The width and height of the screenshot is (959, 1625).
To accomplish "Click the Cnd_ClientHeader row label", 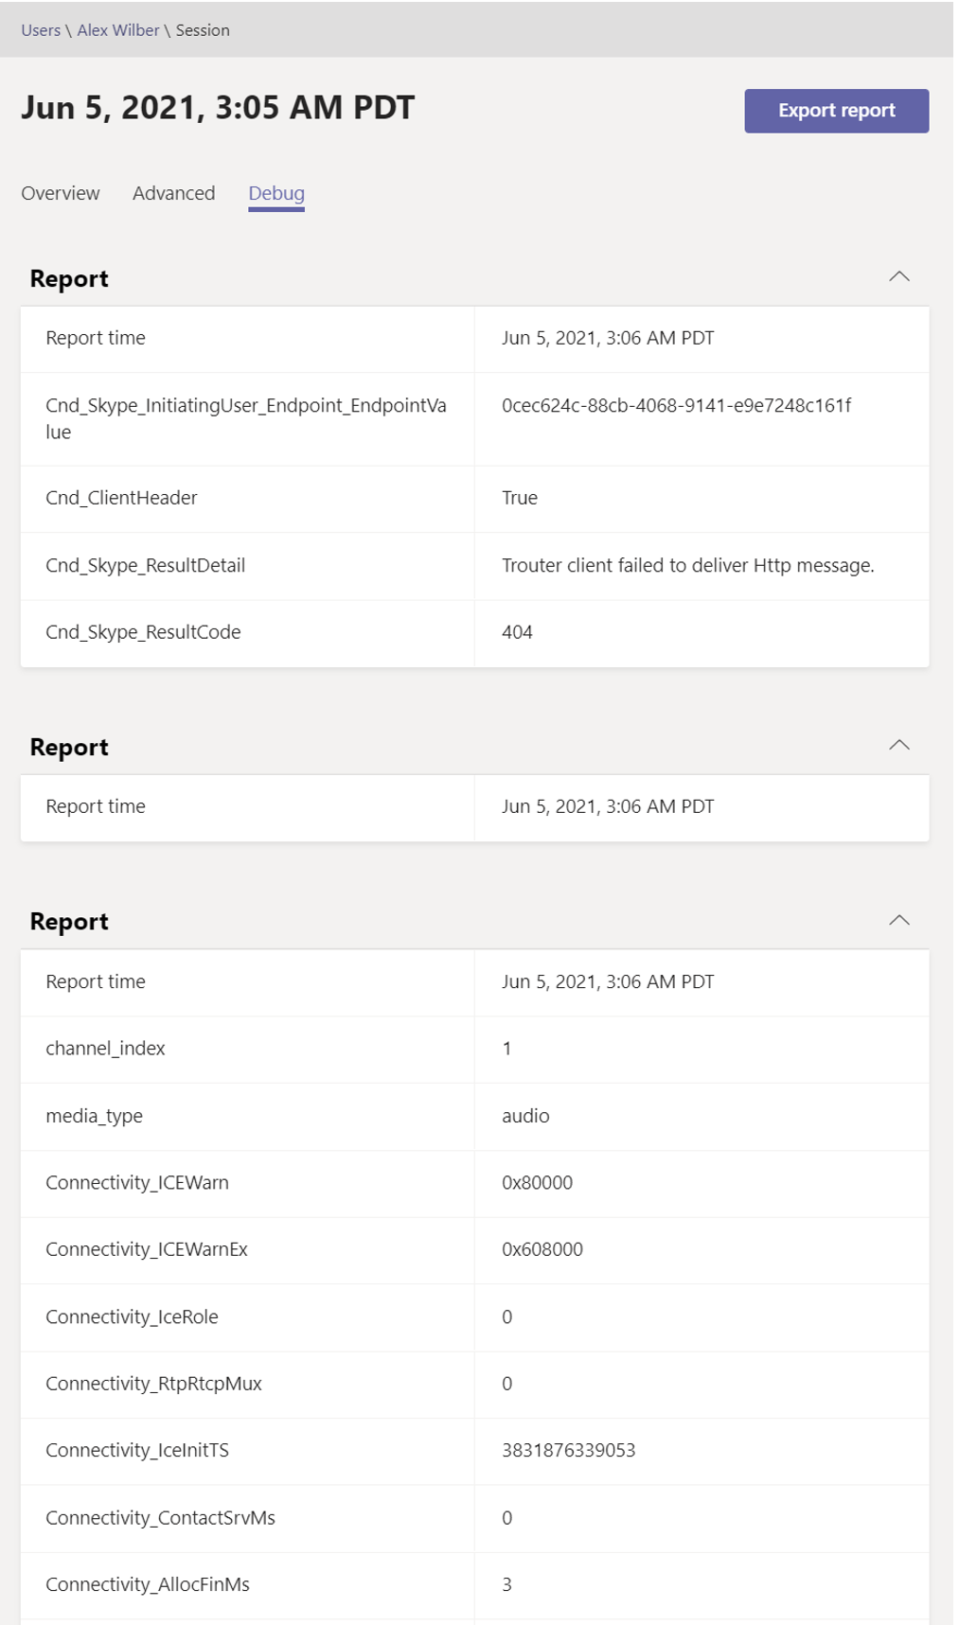I will [x=121, y=498].
